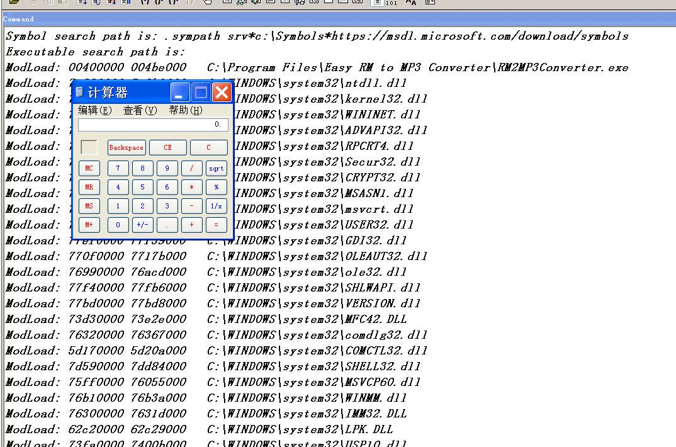The width and height of the screenshot is (676, 447).
Task: Click the SHELL32.dll module line
Action: click(213, 366)
